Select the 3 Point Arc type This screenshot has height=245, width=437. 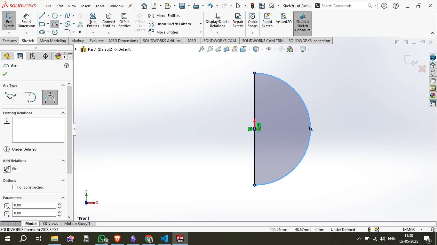50,97
